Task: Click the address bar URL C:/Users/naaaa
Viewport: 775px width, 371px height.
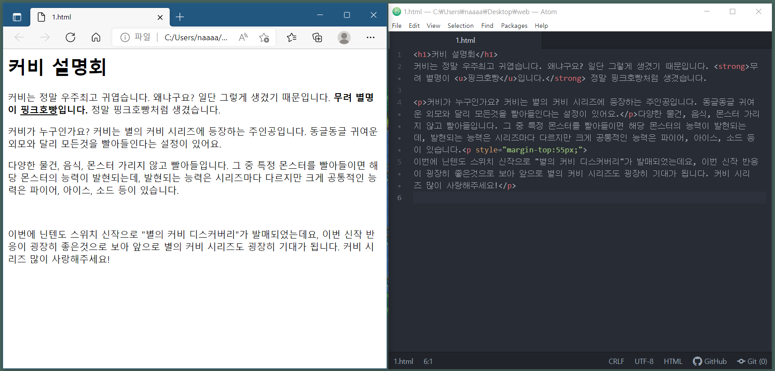Action: tap(196, 38)
